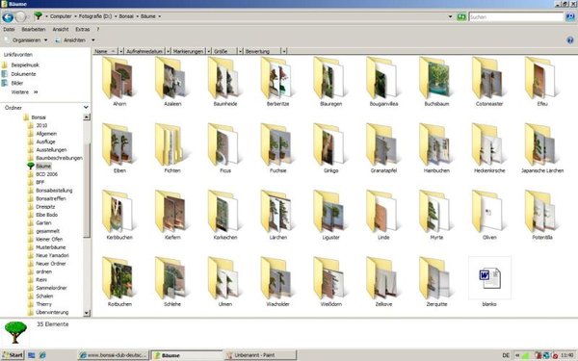Click the Computer breadcrumb segment

click(x=61, y=16)
